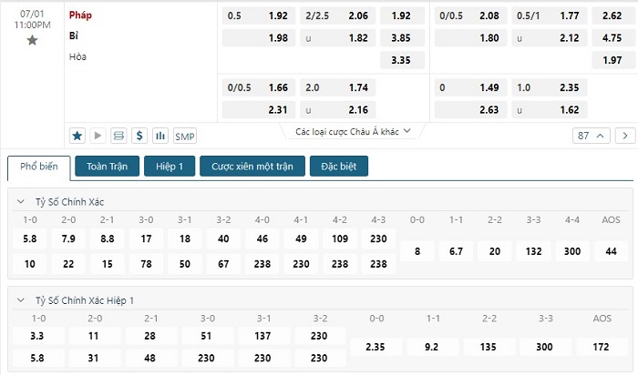Click the dollar sign icon

[x=139, y=136]
